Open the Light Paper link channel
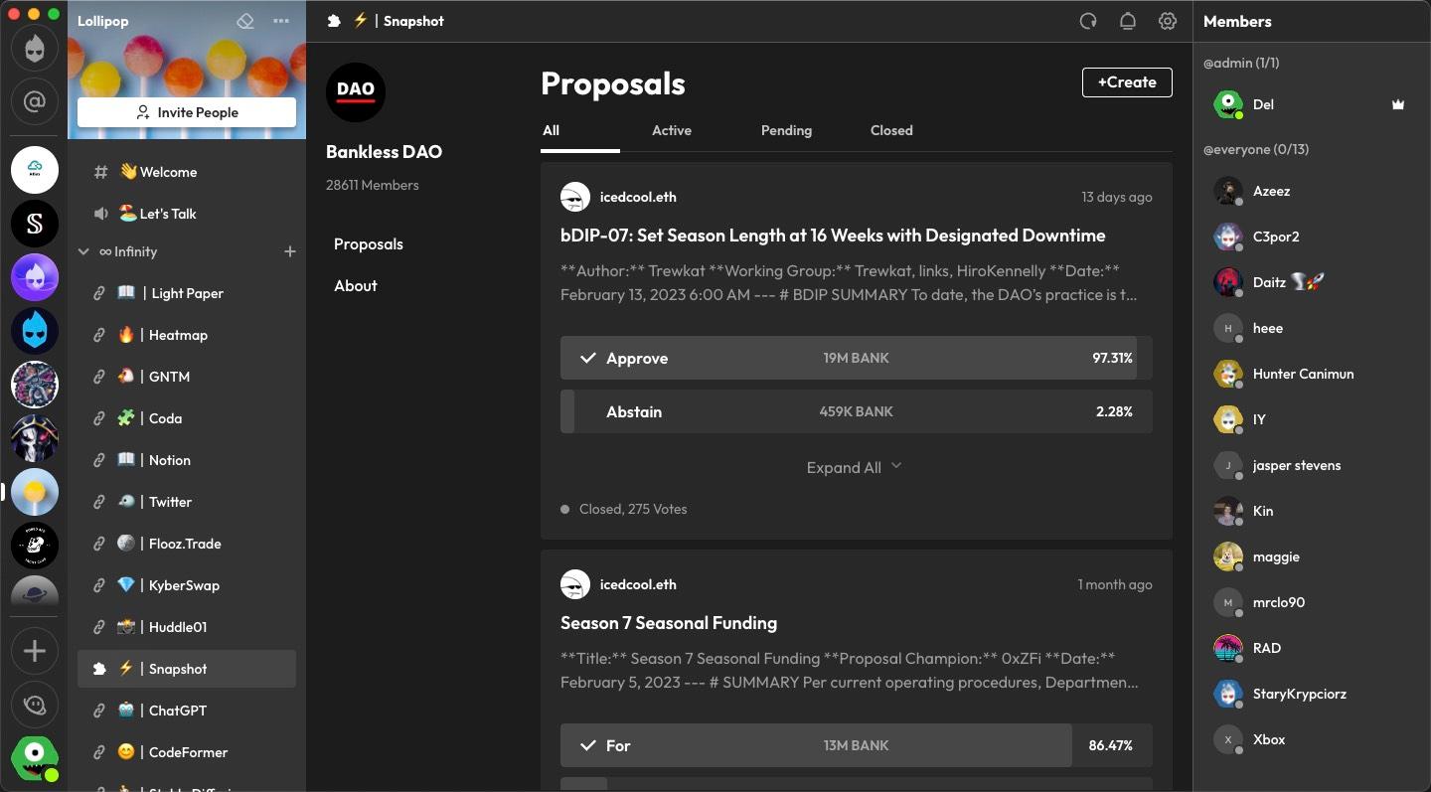 tap(187, 293)
